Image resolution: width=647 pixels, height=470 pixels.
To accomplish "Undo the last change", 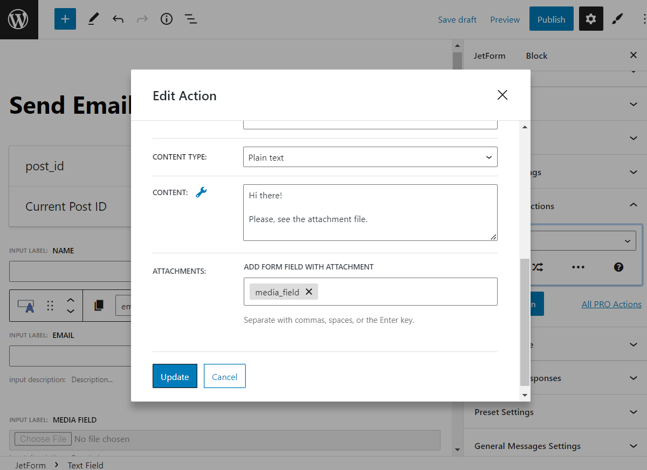I will click(x=118, y=19).
